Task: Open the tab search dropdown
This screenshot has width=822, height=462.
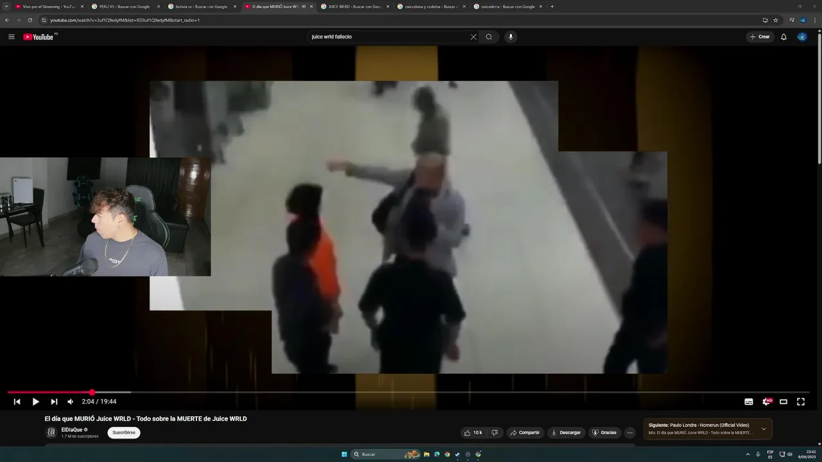Action: click(x=6, y=6)
